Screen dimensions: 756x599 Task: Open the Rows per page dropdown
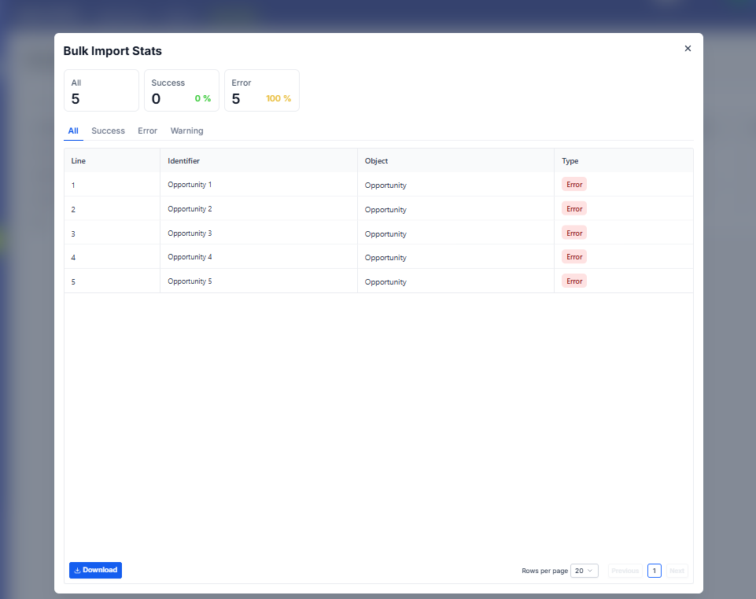(584, 571)
